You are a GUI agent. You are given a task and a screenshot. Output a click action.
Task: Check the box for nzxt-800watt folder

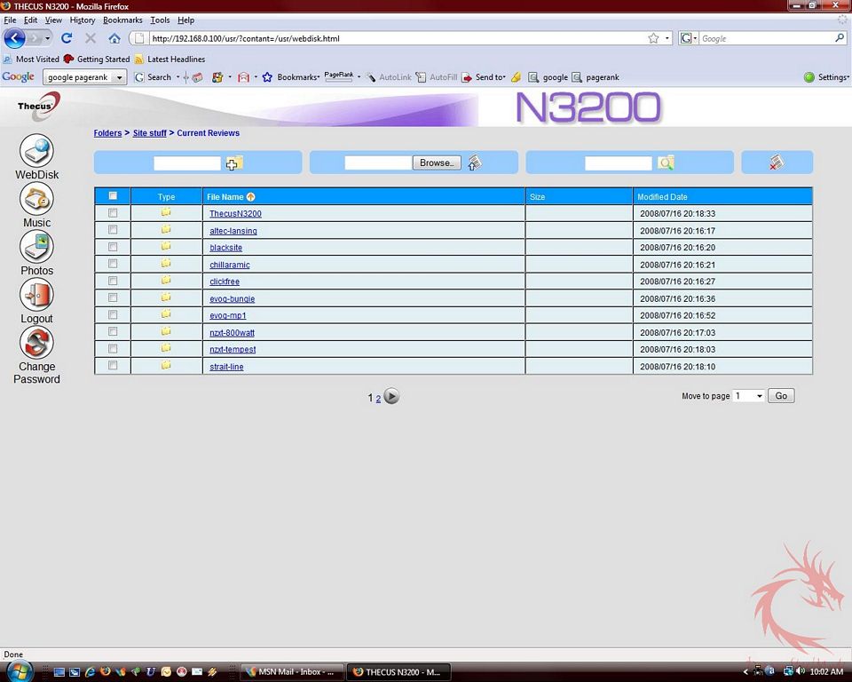click(113, 331)
